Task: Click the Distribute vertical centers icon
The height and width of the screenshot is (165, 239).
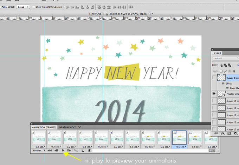Action: click(x=104, y=7)
